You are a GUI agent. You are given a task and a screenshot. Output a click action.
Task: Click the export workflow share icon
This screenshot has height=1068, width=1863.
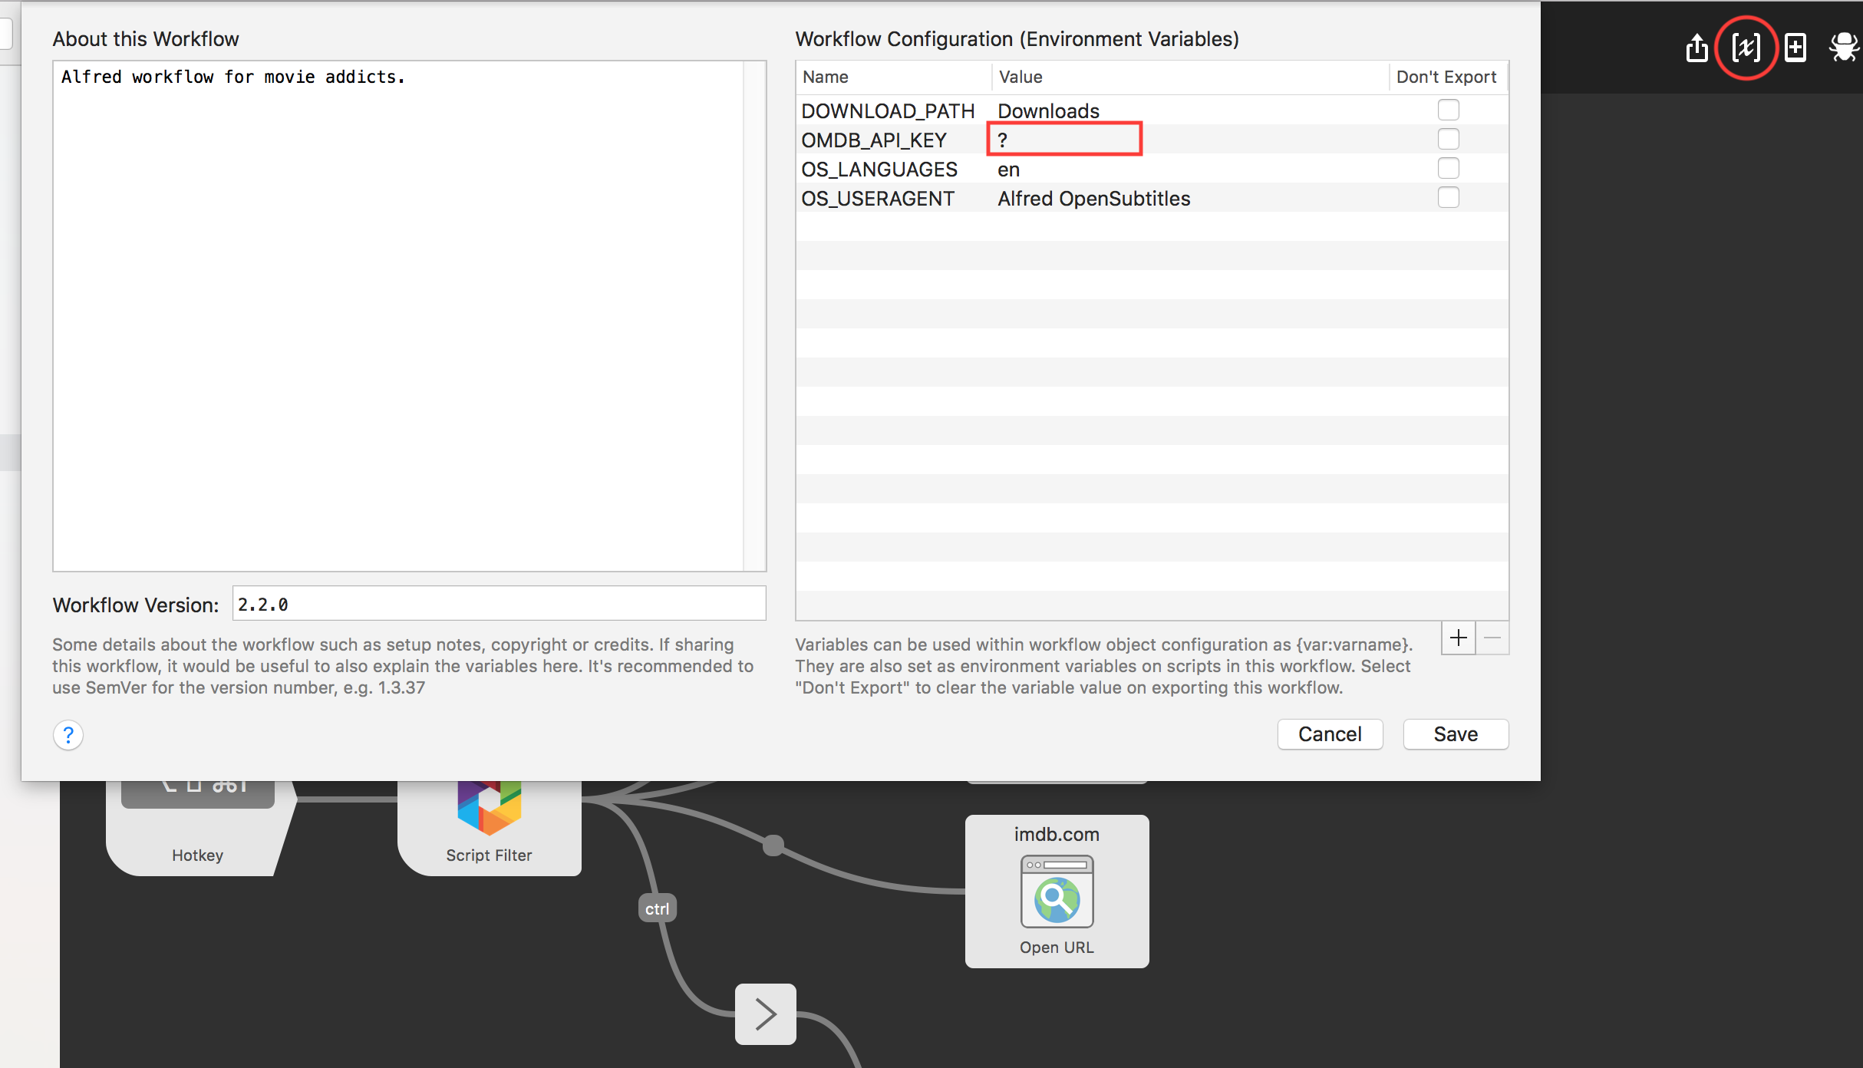(1696, 48)
